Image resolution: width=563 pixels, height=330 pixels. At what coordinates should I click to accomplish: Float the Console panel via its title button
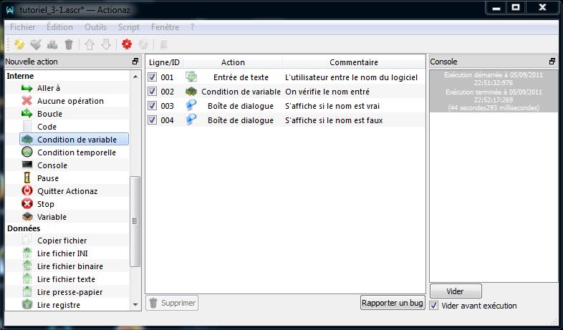552,62
